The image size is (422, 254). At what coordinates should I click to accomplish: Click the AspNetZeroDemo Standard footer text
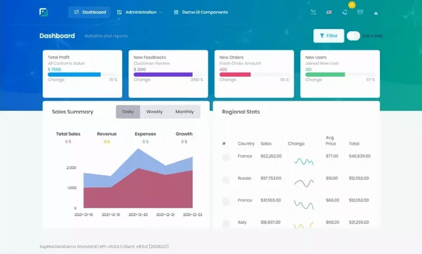pyautogui.click(x=68, y=246)
